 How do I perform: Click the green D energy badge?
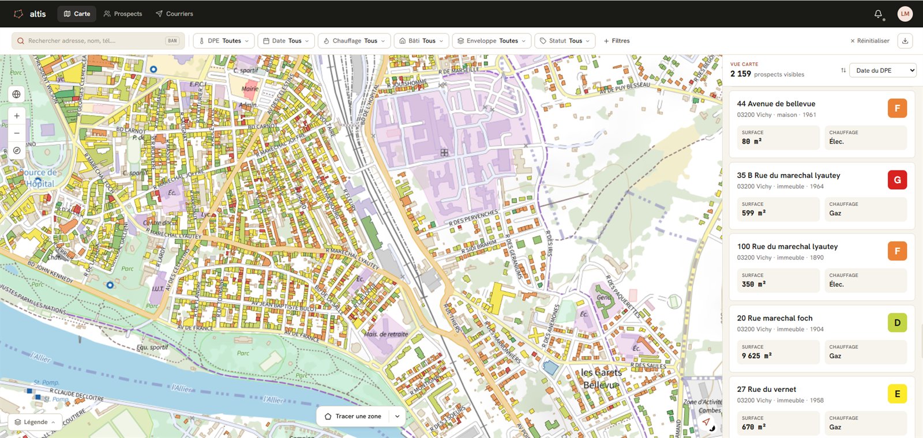(897, 323)
